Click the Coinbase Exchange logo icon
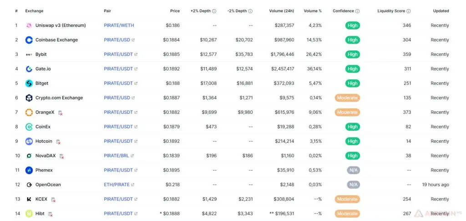Screen dimensions: 466x221 29,40
